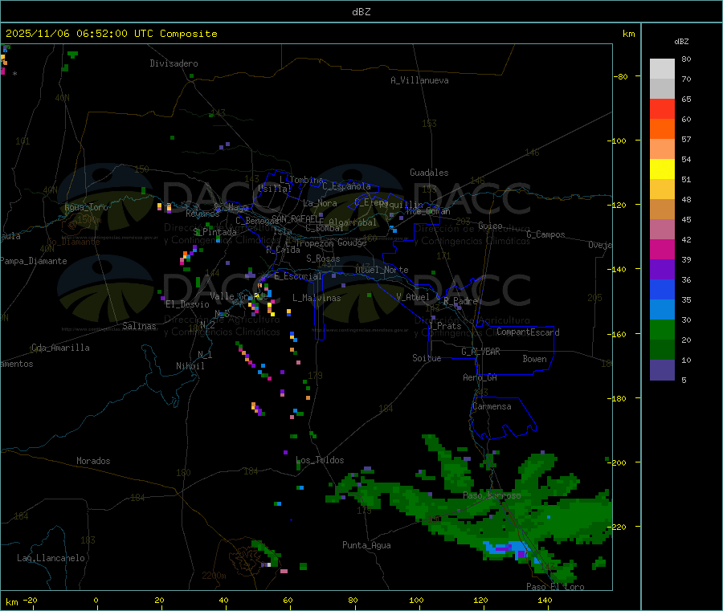Click the Los_Toldos place label
The width and height of the screenshot is (723, 611).
[320, 460]
